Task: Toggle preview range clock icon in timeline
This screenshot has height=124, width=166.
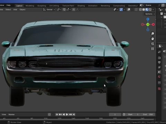Action: coord(124,114)
